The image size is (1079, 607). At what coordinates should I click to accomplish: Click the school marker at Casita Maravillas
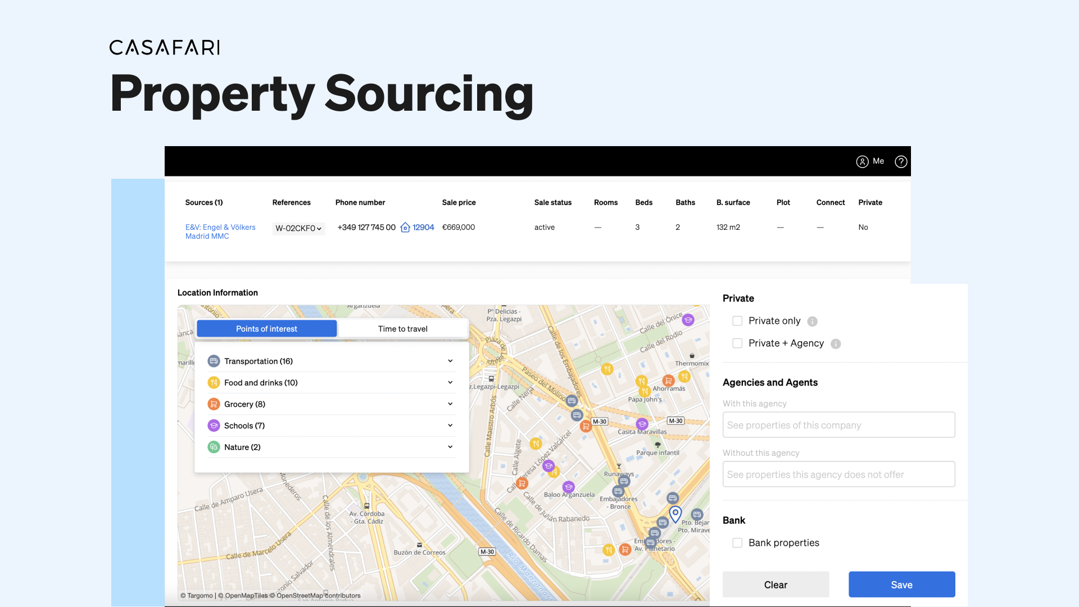[642, 424]
